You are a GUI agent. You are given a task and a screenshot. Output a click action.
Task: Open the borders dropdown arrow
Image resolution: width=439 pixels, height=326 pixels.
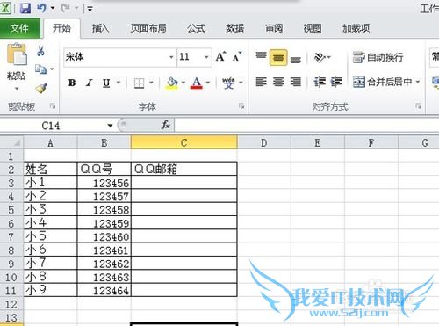coord(151,83)
